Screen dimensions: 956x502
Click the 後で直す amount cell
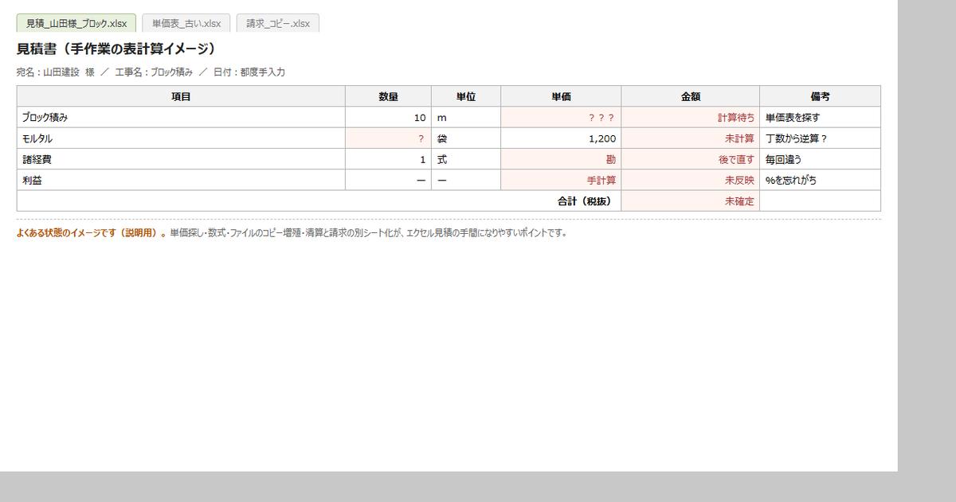tap(691, 159)
